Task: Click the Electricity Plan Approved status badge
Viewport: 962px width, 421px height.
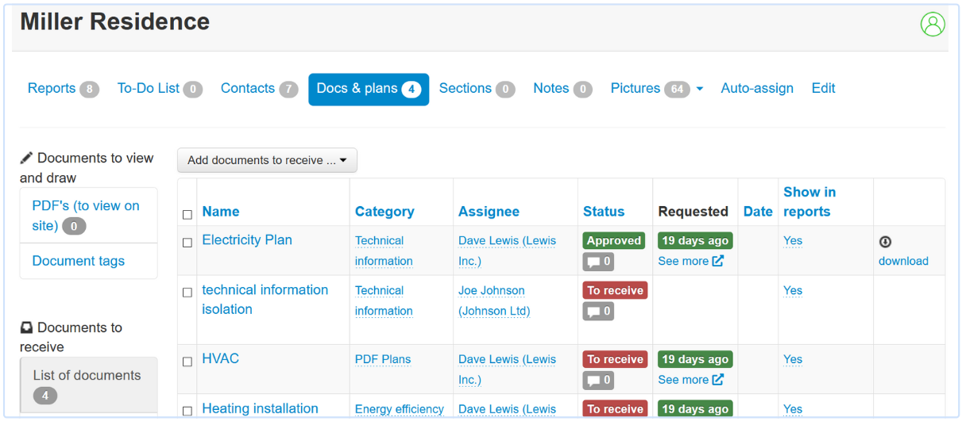Action: [614, 241]
